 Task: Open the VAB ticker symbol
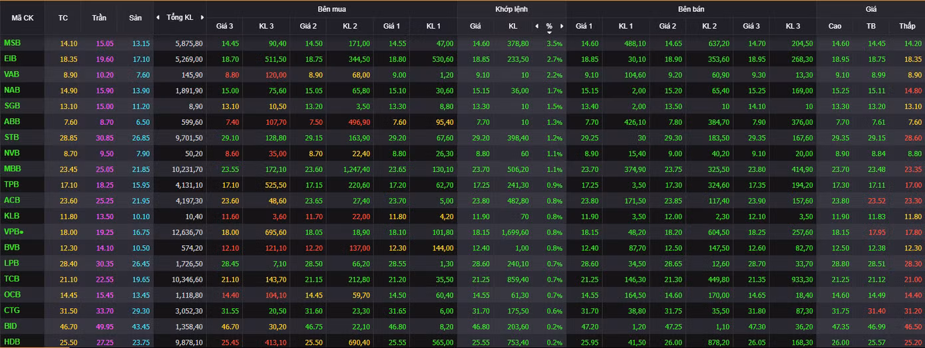tap(11, 74)
